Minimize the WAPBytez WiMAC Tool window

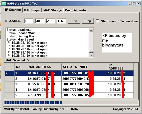[x=130, y=3]
